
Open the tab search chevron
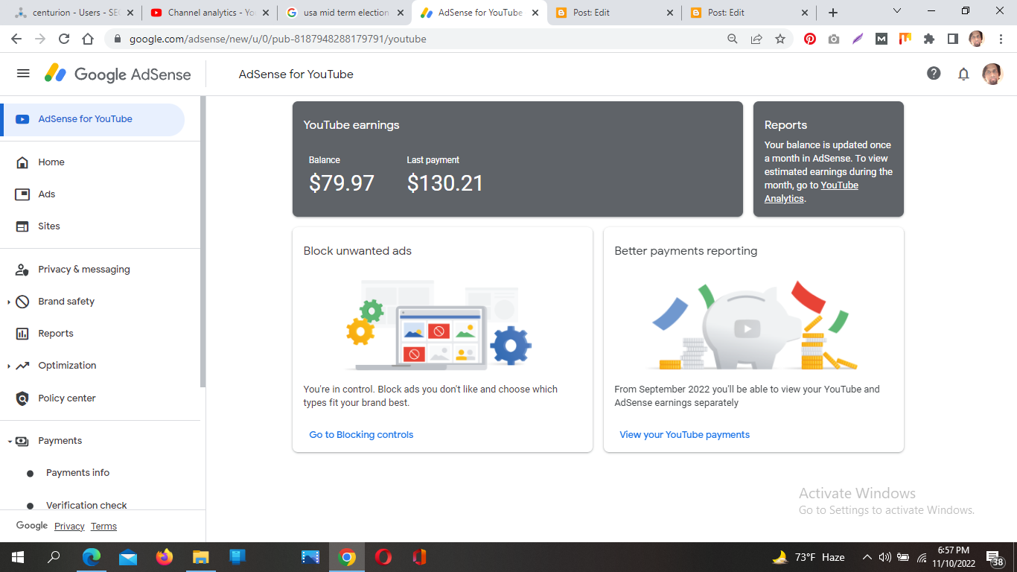tap(897, 11)
